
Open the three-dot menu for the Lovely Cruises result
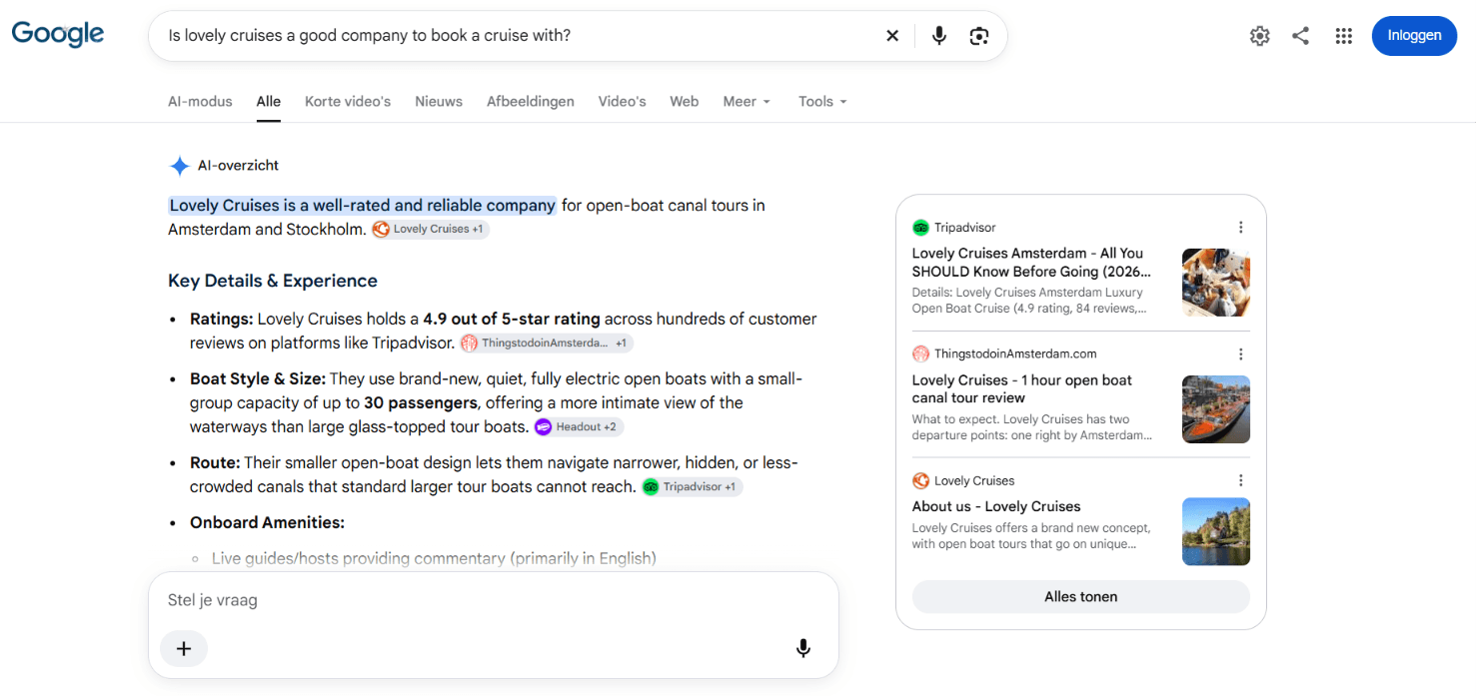(1240, 480)
